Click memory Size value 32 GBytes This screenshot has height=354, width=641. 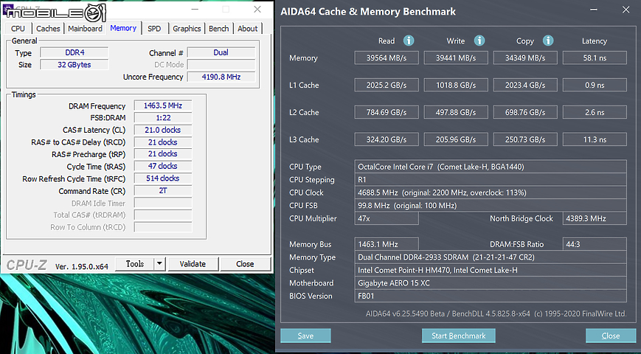[x=75, y=65]
